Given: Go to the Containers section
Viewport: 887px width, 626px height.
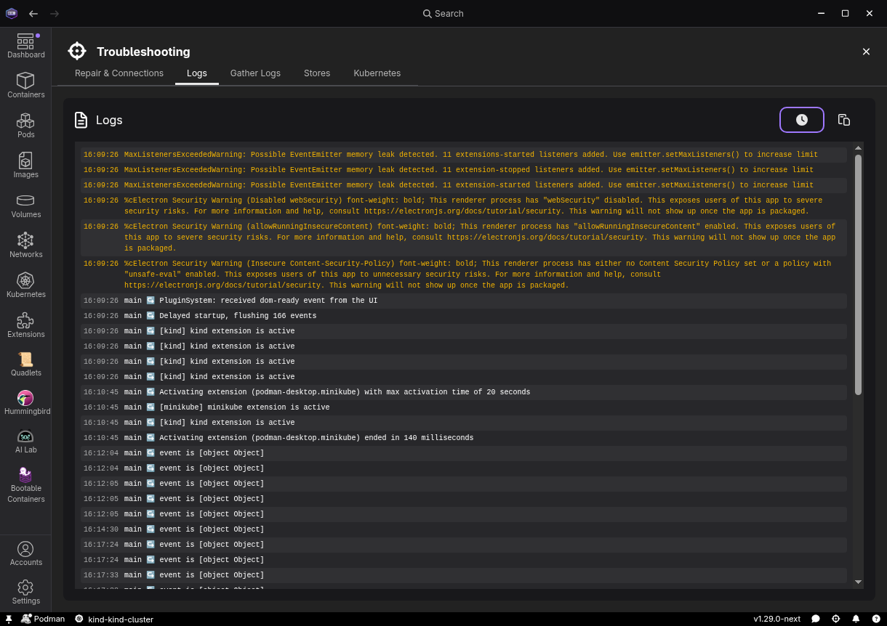Looking at the screenshot, I should point(25,86).
